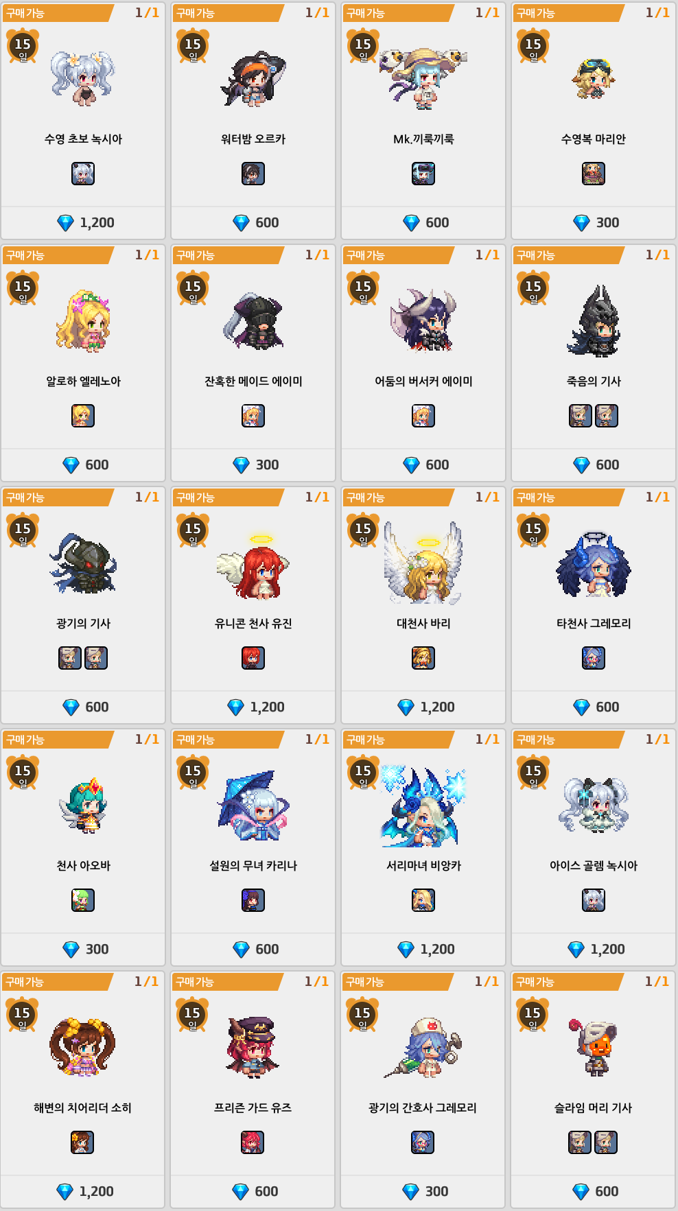This screenshot has width=678, height=1211.
Task: Click the 15-day clock badge on 수영복 마리안
Action: [533, 47]
